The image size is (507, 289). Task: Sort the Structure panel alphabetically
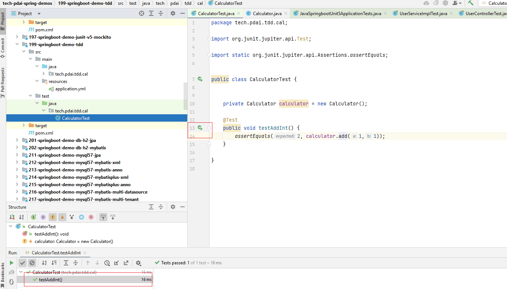(21, 217)
